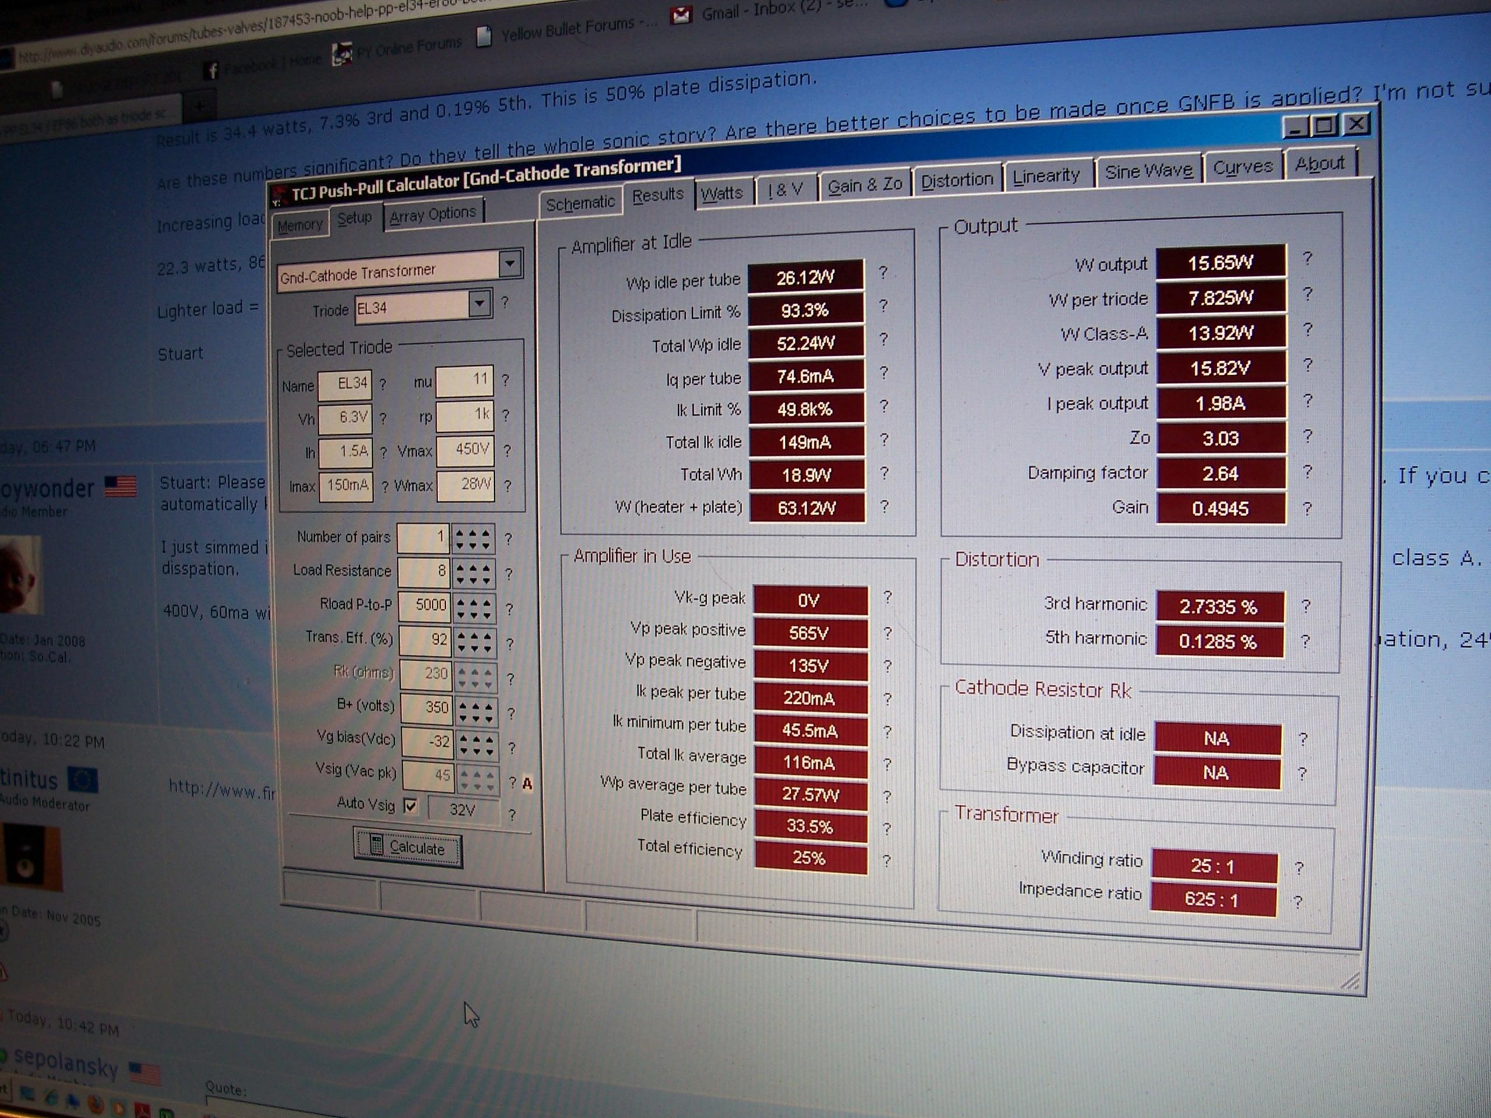Click the Number of pairs stepper arrows

tap(473, 539)
